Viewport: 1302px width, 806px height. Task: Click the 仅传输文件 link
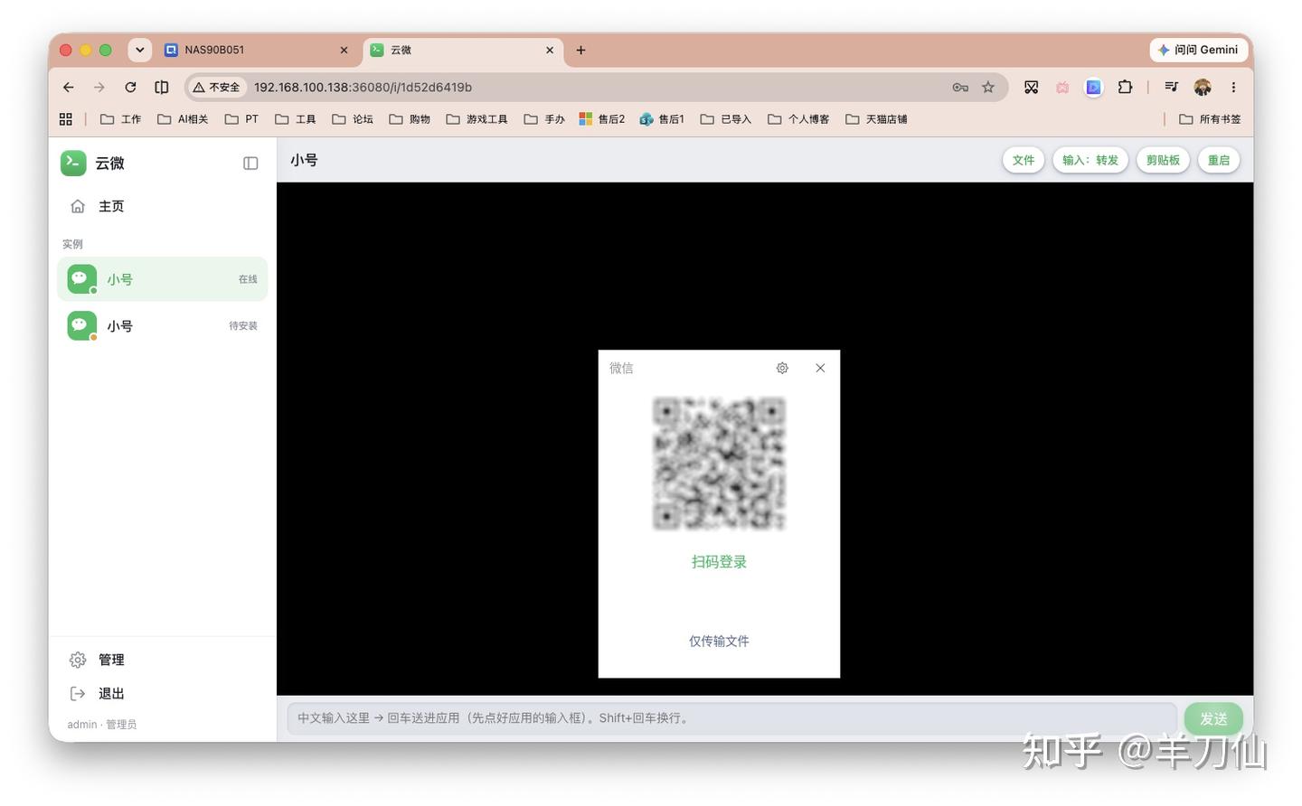(x=719, y=642)
